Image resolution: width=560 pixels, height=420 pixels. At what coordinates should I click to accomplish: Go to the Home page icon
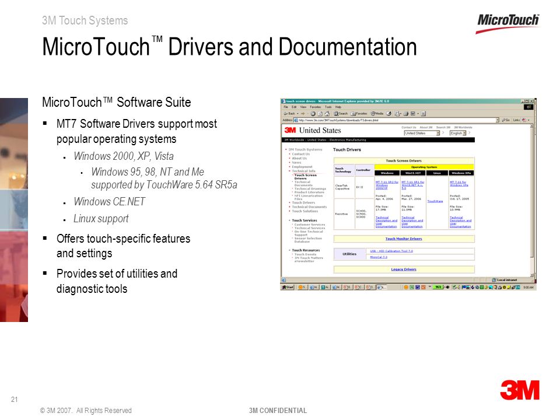click(327, 114)
